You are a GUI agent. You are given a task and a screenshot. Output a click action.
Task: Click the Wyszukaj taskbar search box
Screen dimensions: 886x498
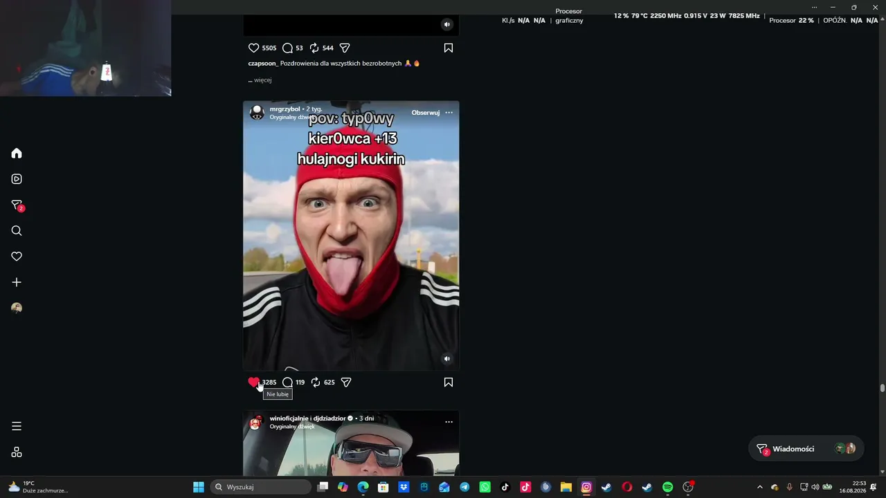coord(260,487)
